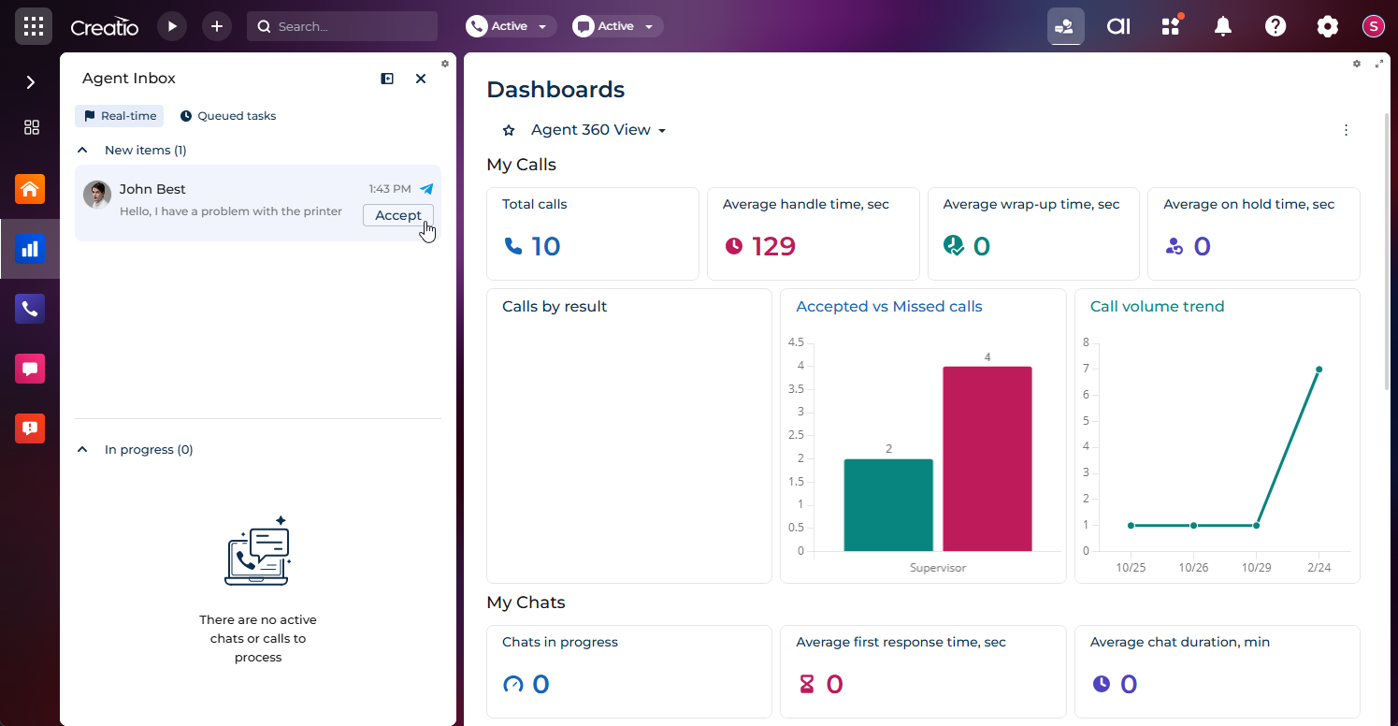This screenshot has height=726, width=1398.
Task: Open the app launcher grid icon
Action: (34, 26)
